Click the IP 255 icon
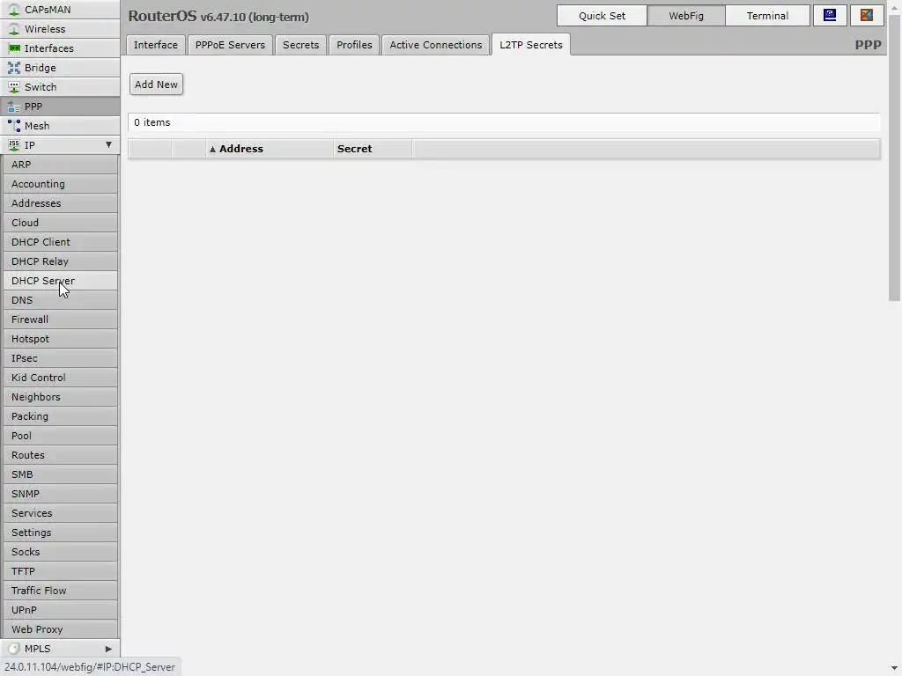The height and width of the screenshot is (676, 902). 14,145
